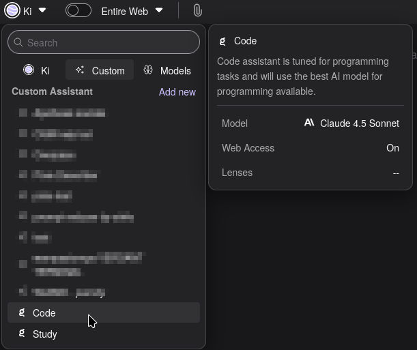Click the Ki logo in top bar

12,11
